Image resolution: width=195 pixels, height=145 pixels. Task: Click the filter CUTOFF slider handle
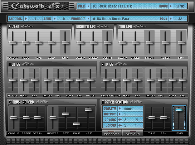click(x=13, y=42)
